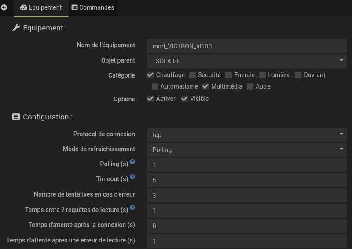Check the Lumière category checkbox
This screenshot has width=352, height=249.
(x=263, y=75)
